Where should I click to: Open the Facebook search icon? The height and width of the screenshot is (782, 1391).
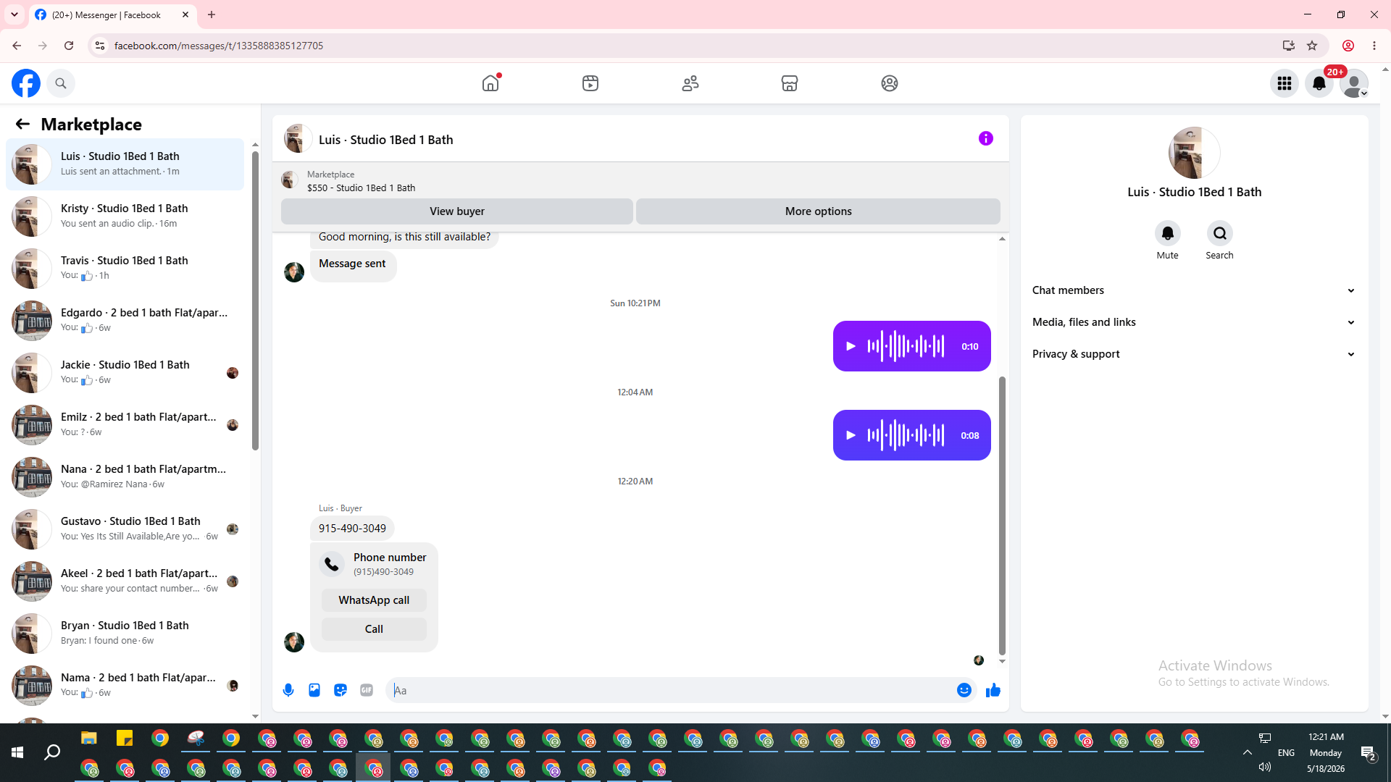(61, 83)
